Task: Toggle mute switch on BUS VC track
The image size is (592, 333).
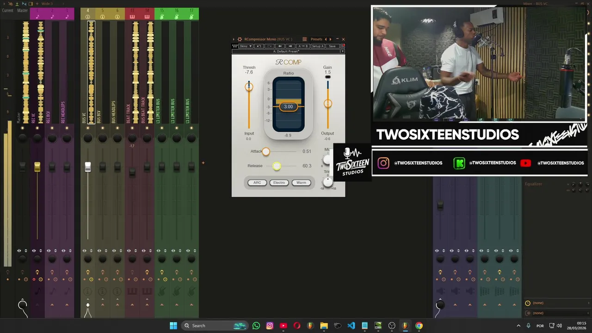Action: tap(87, 128)
